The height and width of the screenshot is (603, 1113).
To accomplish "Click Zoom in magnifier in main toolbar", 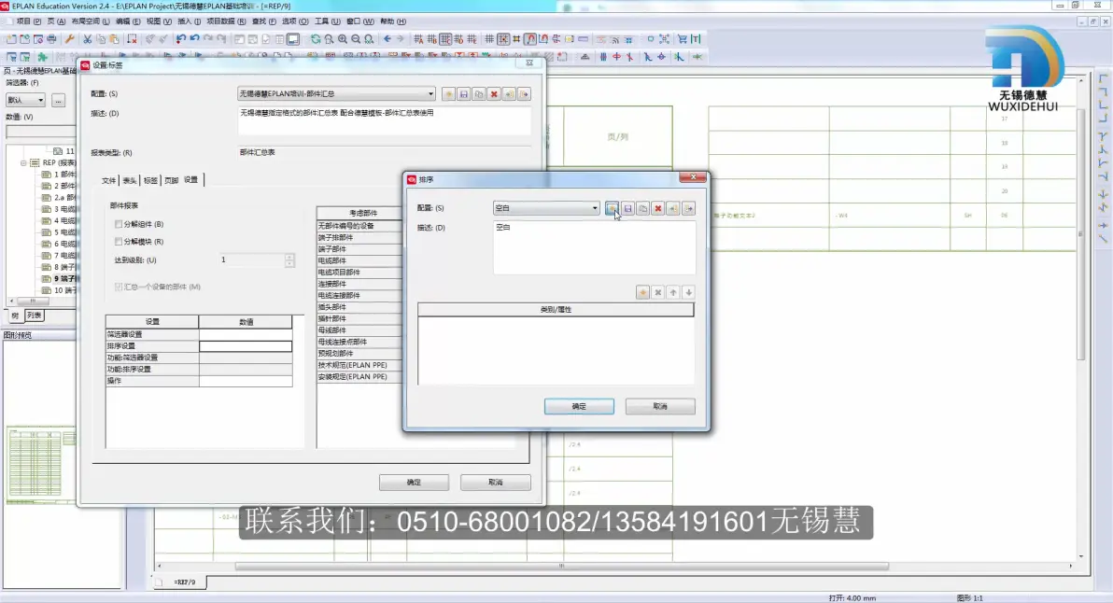I will click(x=343, y=39).
